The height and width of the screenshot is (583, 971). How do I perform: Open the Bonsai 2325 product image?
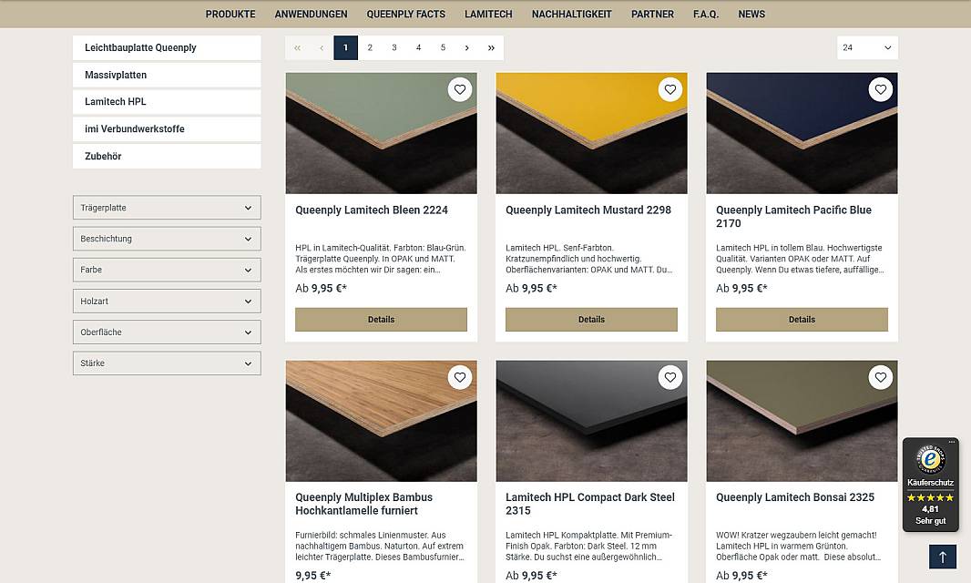coord(802,421)
